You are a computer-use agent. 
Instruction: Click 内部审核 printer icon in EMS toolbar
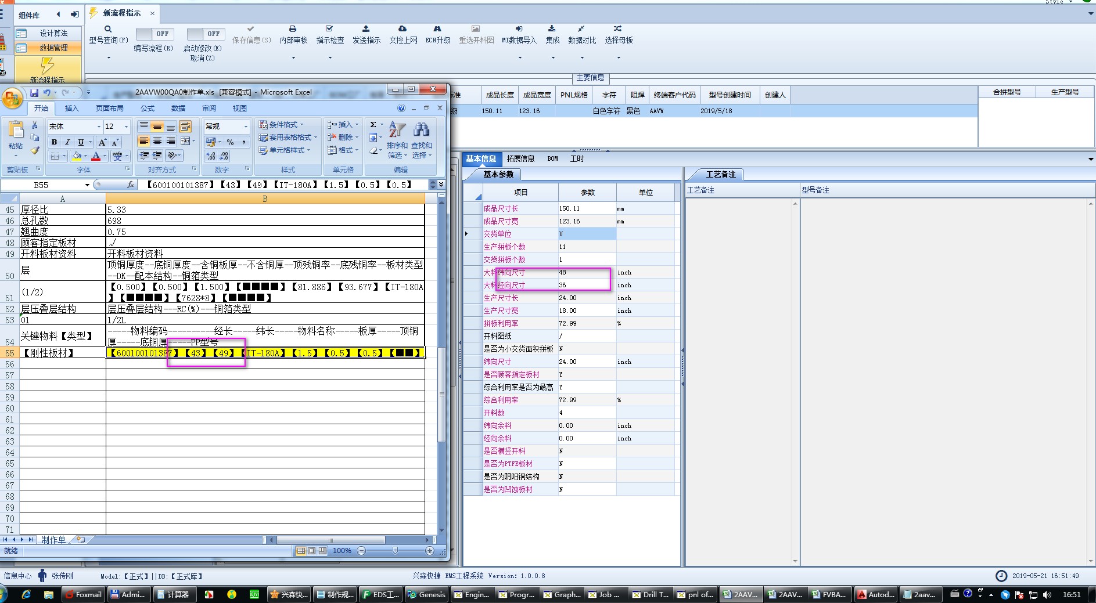click(x=293, y=35)
